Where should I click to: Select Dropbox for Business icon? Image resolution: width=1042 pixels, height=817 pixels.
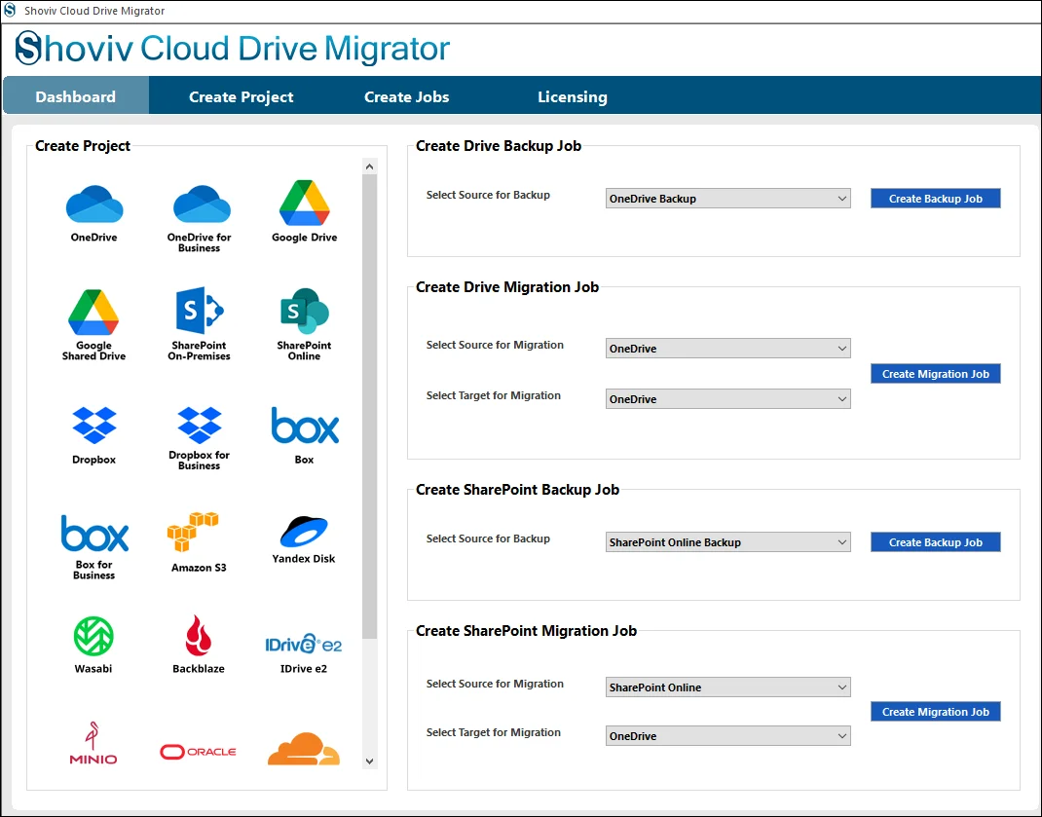pos(200,425)
